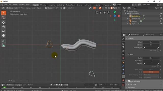Open the Render menu

click(x=15, y=5)
